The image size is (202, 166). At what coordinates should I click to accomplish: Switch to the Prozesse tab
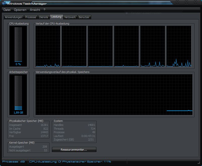[x=31, y=17]
